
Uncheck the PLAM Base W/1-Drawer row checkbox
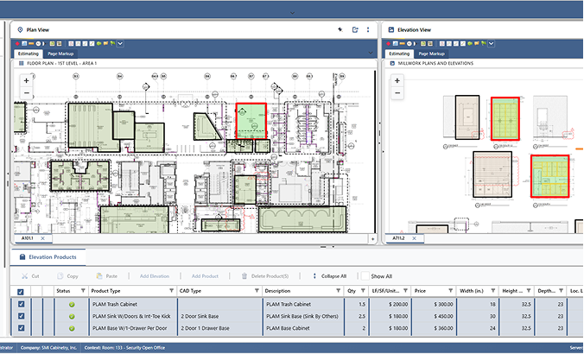22,328
